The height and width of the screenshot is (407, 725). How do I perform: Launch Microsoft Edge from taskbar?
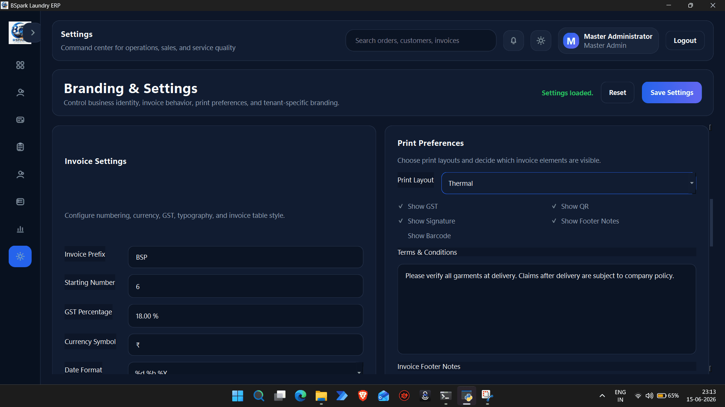[x=301, y=396]
